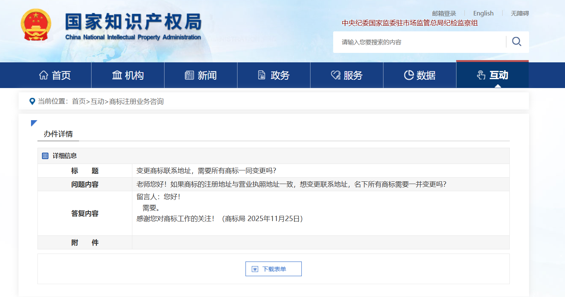This screenshot has height=297, width=565.
Task: Click the newspaper icon beside 新闻
Action: tap(189, 75)
